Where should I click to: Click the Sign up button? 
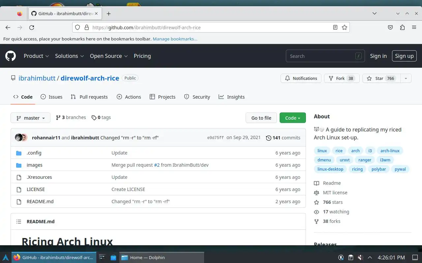pyautogui.click(x=404, y=56)
